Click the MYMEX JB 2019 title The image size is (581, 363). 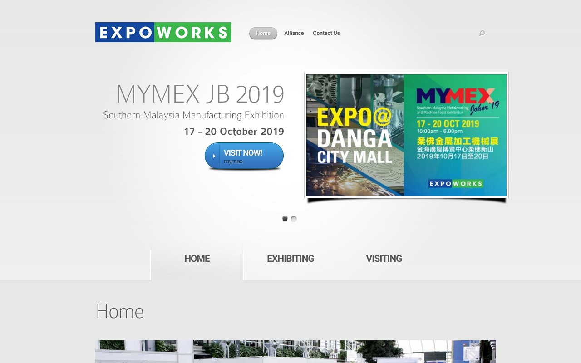click(x=200, y=94)
